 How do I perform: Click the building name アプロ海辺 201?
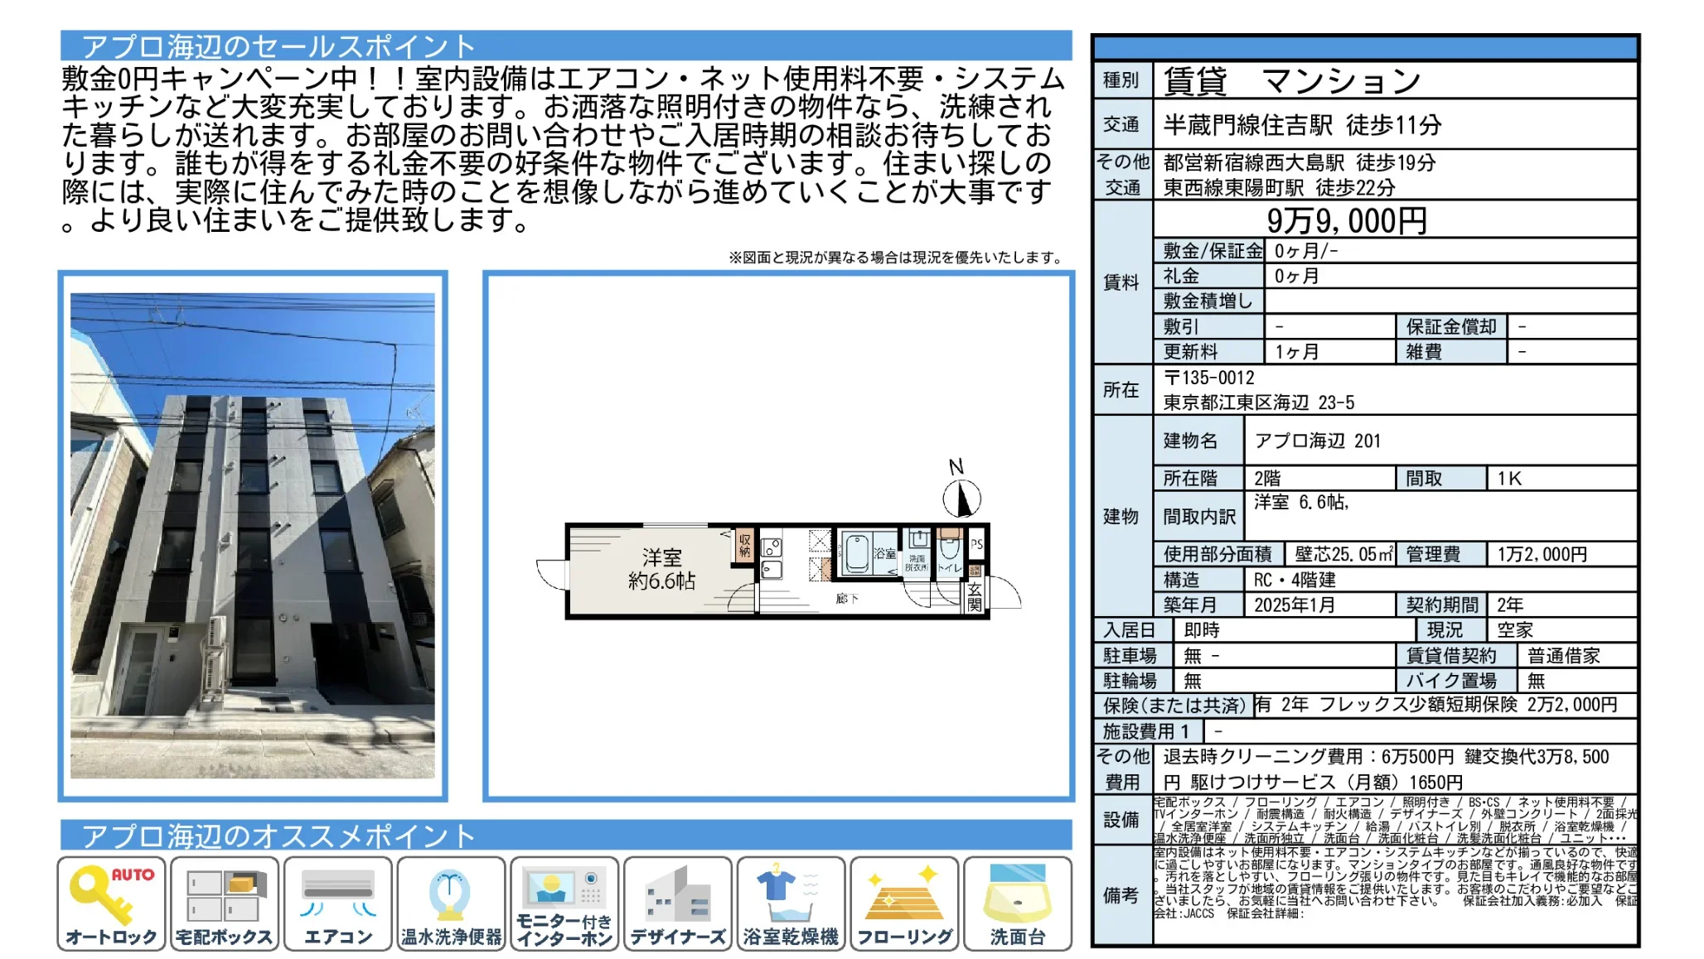[1317, 441]
